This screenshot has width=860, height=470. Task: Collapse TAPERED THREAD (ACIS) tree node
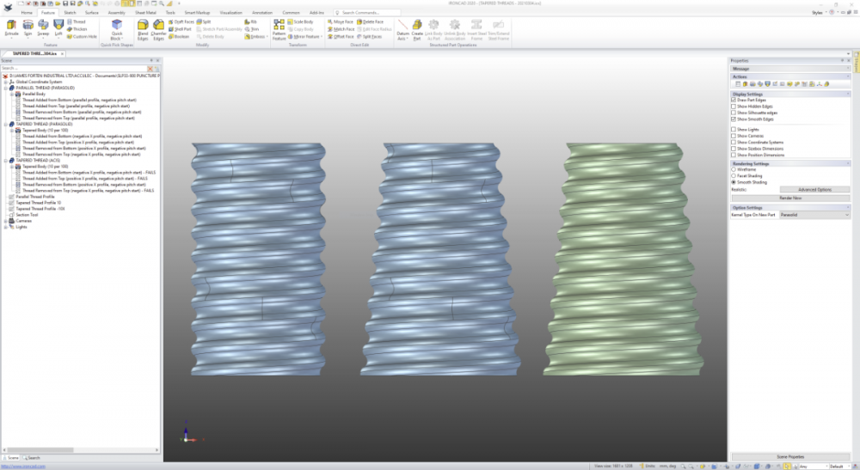5,161
